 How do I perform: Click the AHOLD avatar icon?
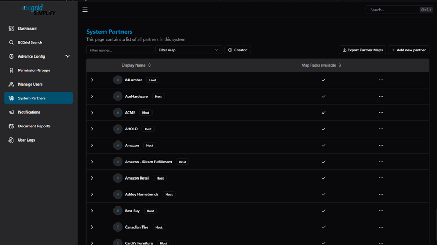pyautogui.click(x=118, y=129)
